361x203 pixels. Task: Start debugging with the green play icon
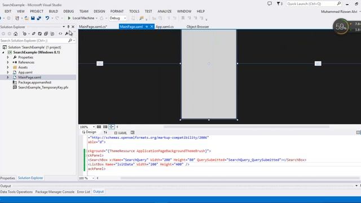(x=69, y=18)
